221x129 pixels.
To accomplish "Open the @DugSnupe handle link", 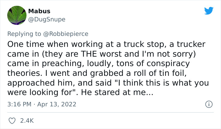I will [47, 19].
